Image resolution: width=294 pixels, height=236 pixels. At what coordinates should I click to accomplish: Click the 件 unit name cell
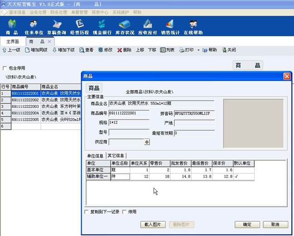[x=120, y=177]
